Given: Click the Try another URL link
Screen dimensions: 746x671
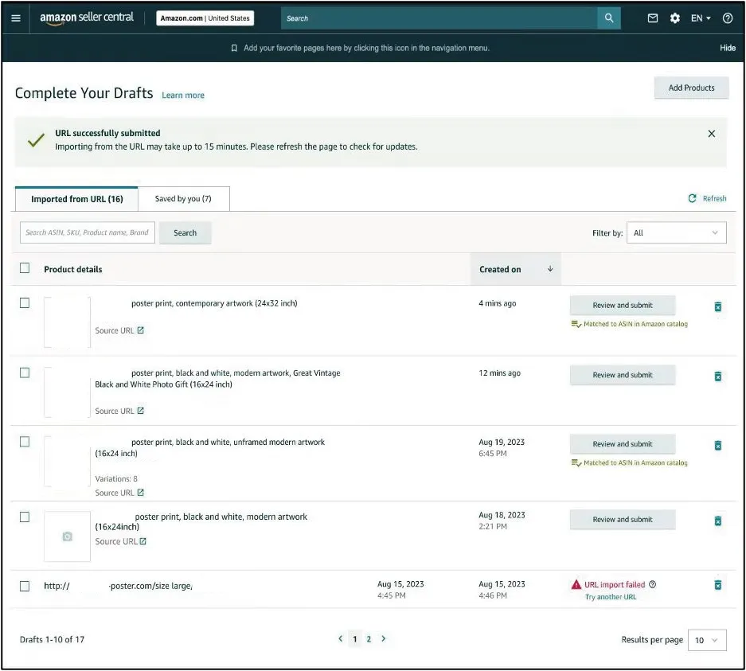Looking at the screenshot, I should click(611, 597).
